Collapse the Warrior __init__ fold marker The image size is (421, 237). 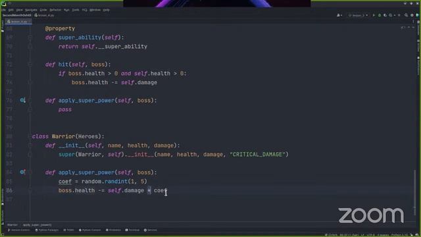tap(30, 145)
